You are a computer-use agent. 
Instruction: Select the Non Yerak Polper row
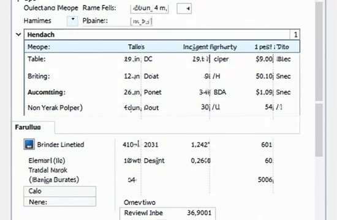tap(162, 107)
